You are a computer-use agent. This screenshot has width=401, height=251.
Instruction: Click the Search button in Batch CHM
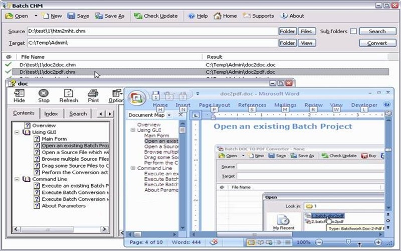(377, 31)
